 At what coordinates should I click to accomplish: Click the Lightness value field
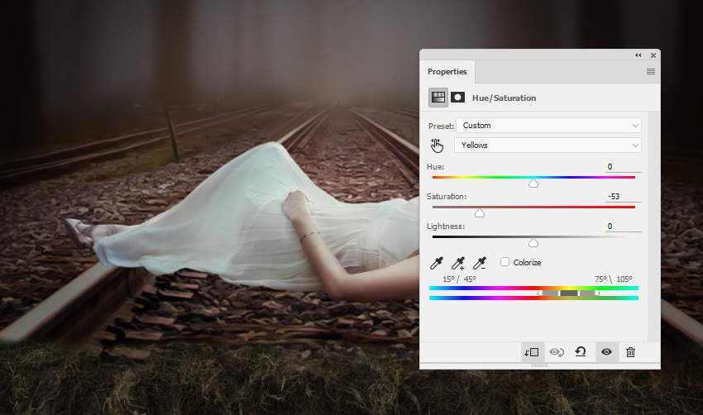pyautogui.click(x=622, y=227)
